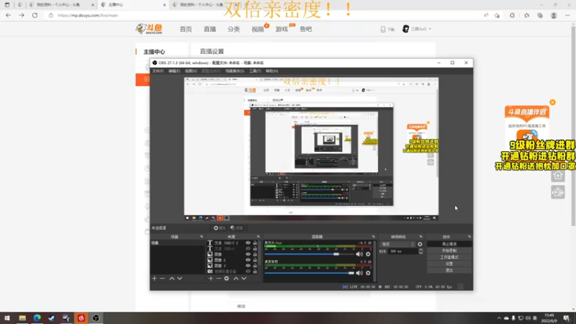The width and height of the screenshot is (576, 324).
Task: Go back in the Edge browser
Action: coord(9,15)
